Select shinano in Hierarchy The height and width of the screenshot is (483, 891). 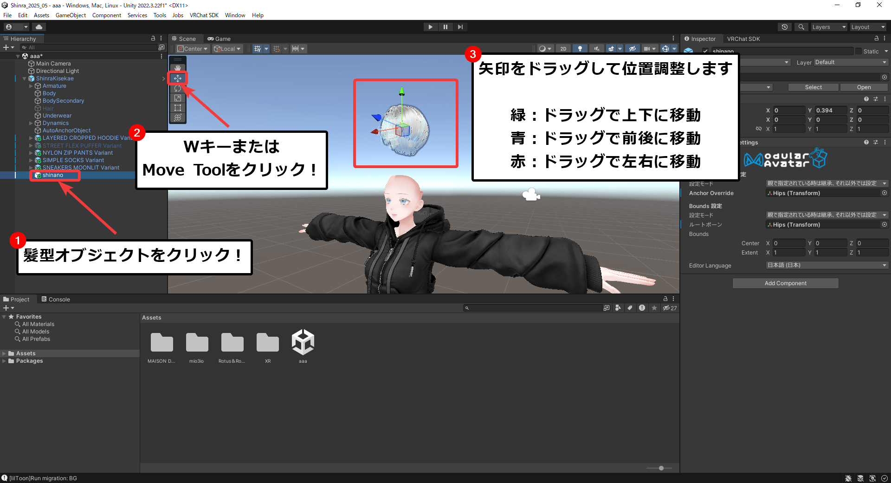point(53,175)
